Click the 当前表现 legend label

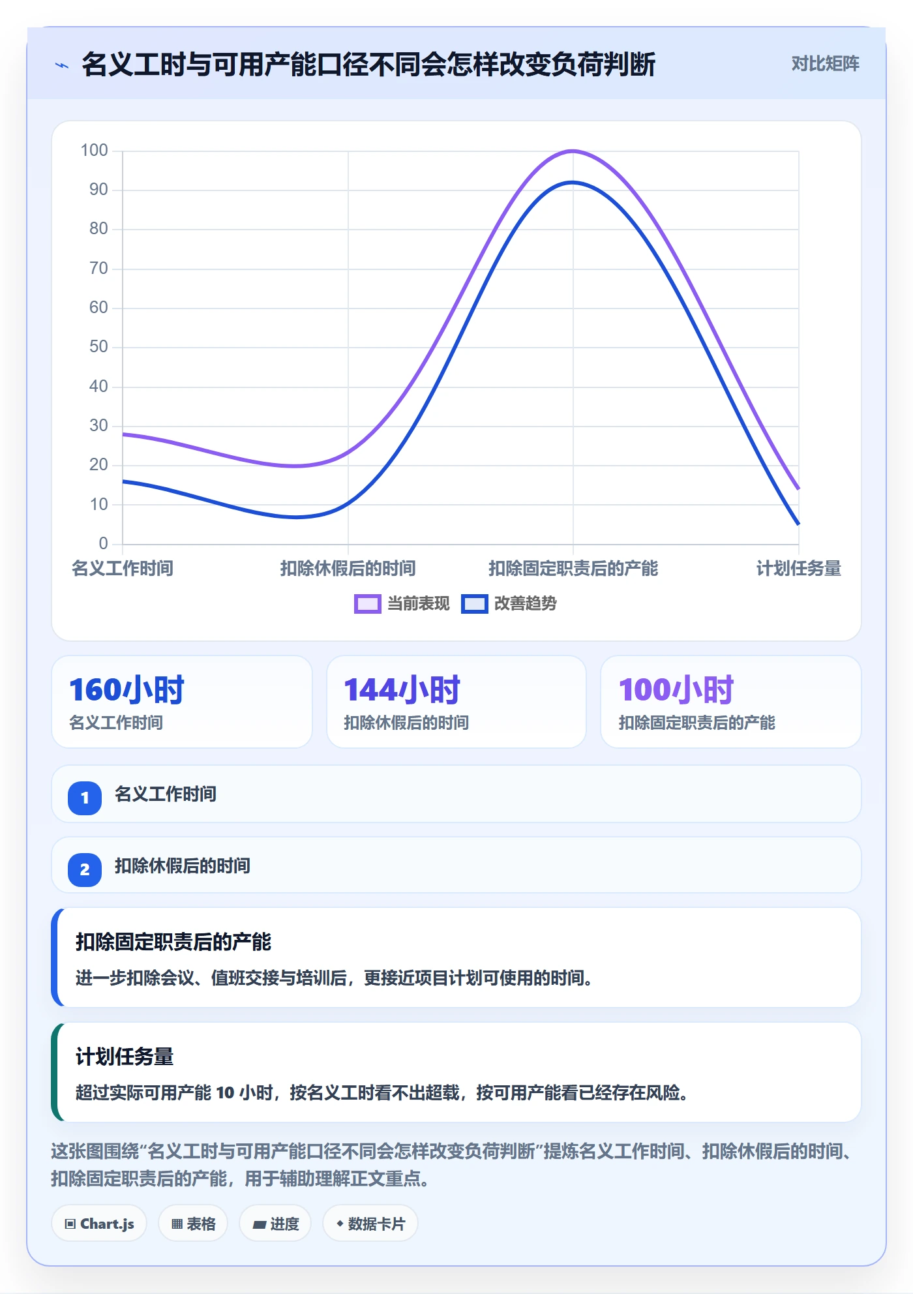[419, 604]
